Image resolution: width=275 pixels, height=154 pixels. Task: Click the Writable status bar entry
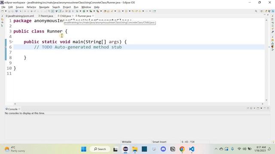127,142
